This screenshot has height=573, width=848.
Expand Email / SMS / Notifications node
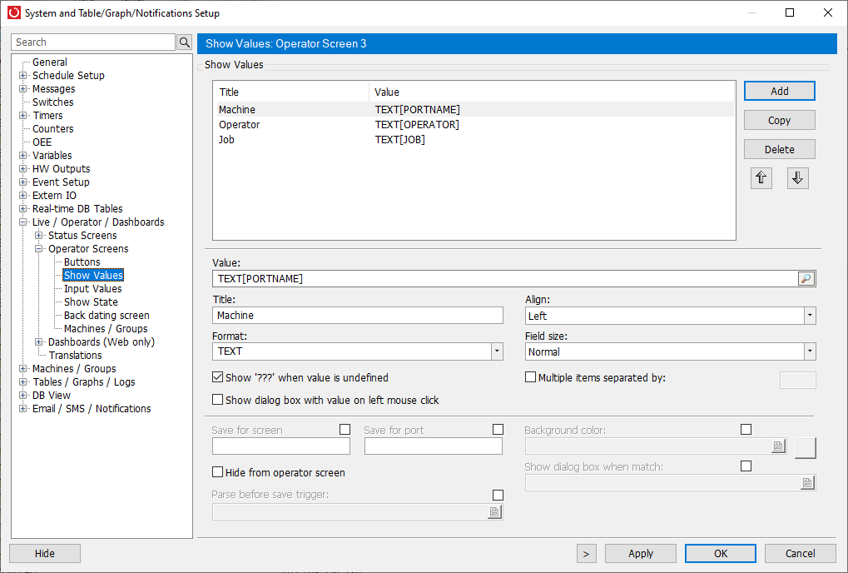coord(22,409)
